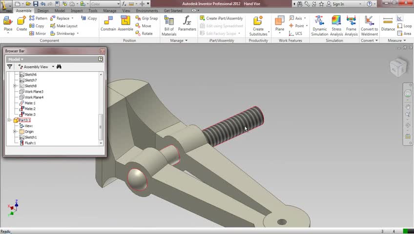Open the Model browser dropdown

[16, 59]
